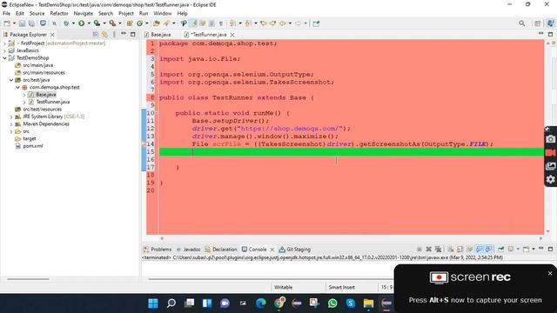Toggle Word Wrap in Console toolbar
The width and height of the screenshot is (557, 313).
click(470, 250)
